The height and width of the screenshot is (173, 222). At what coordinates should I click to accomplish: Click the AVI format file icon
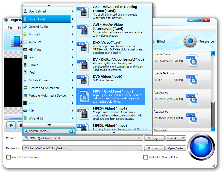coord(83,30)
